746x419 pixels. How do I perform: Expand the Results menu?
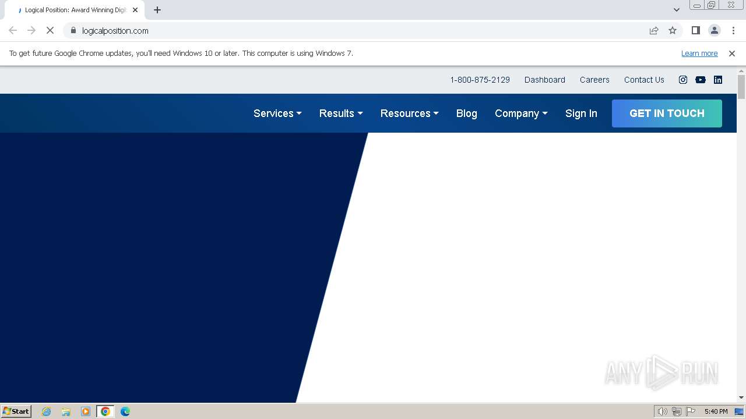click(x=341, y=113)
